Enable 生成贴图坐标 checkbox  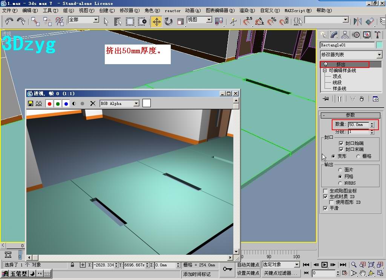[325, 191]
